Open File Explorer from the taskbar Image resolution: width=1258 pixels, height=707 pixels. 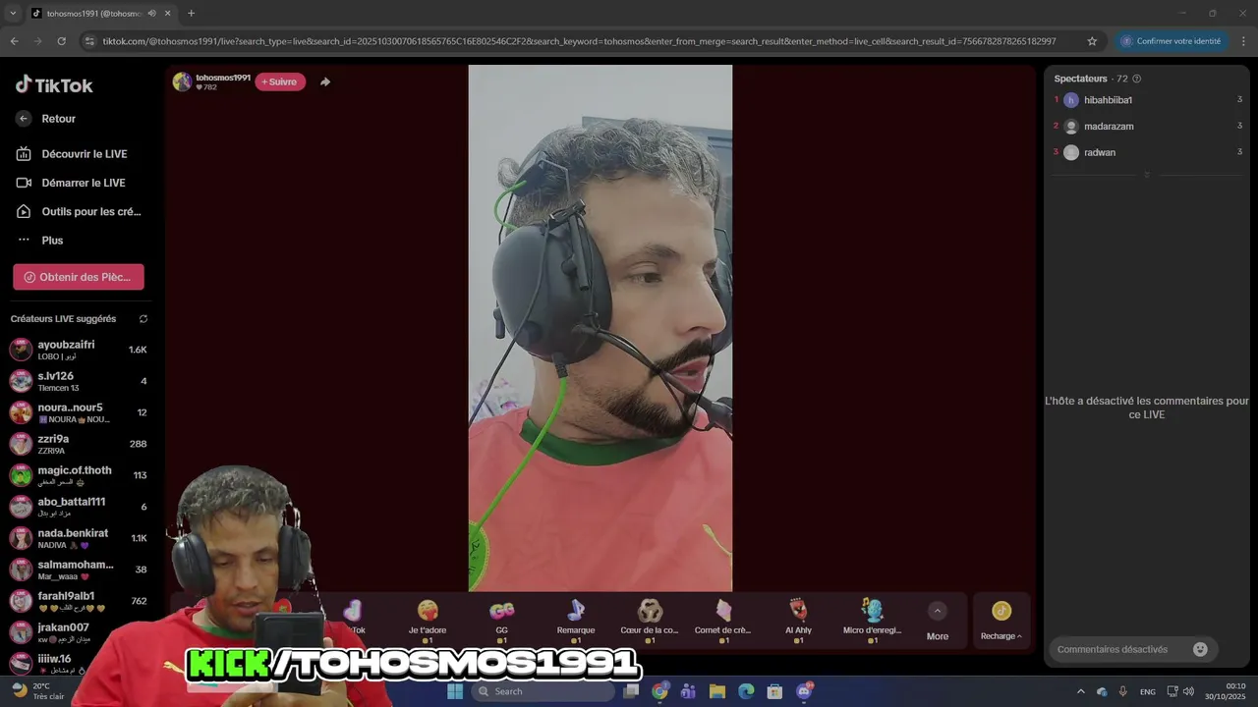(717, 691)
